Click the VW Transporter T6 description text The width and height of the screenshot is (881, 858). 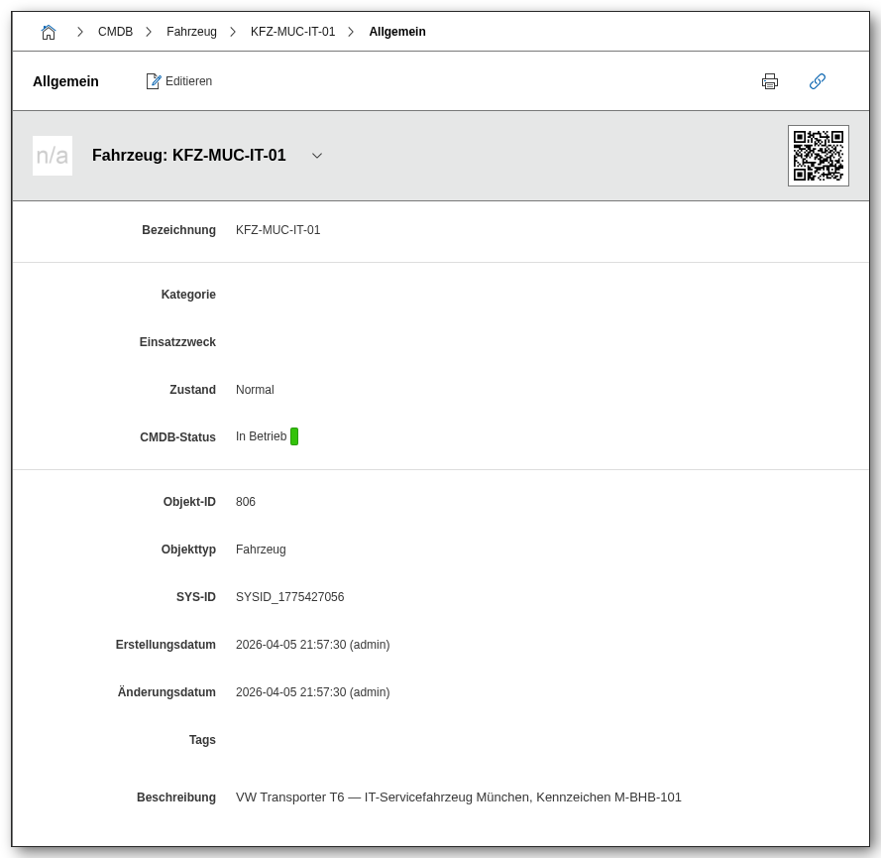tap(458, 797)
